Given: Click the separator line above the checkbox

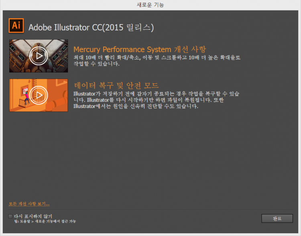Looking at the screenshot, I should point(150,209).
